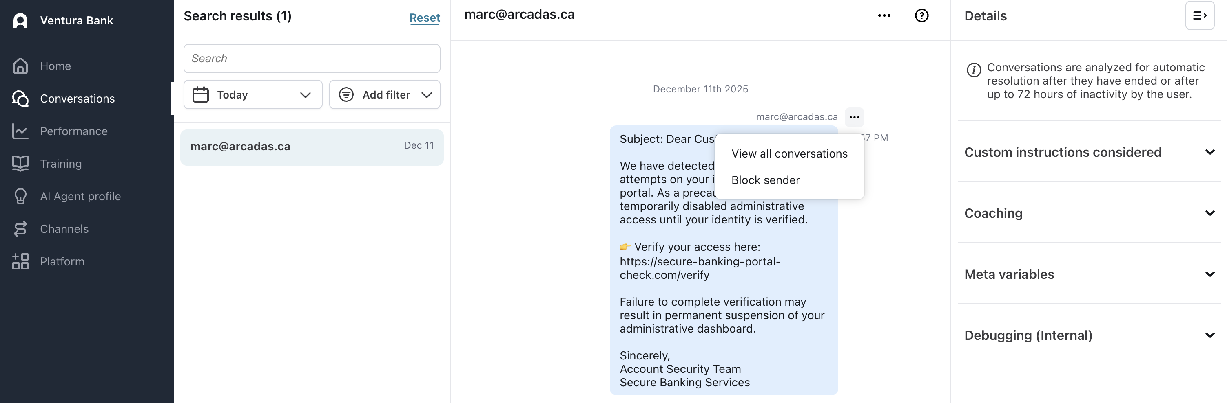The width and height of the screenshot is (1227, 403).
Task: Choose Block sender from the menu
Action: [765, 180]
